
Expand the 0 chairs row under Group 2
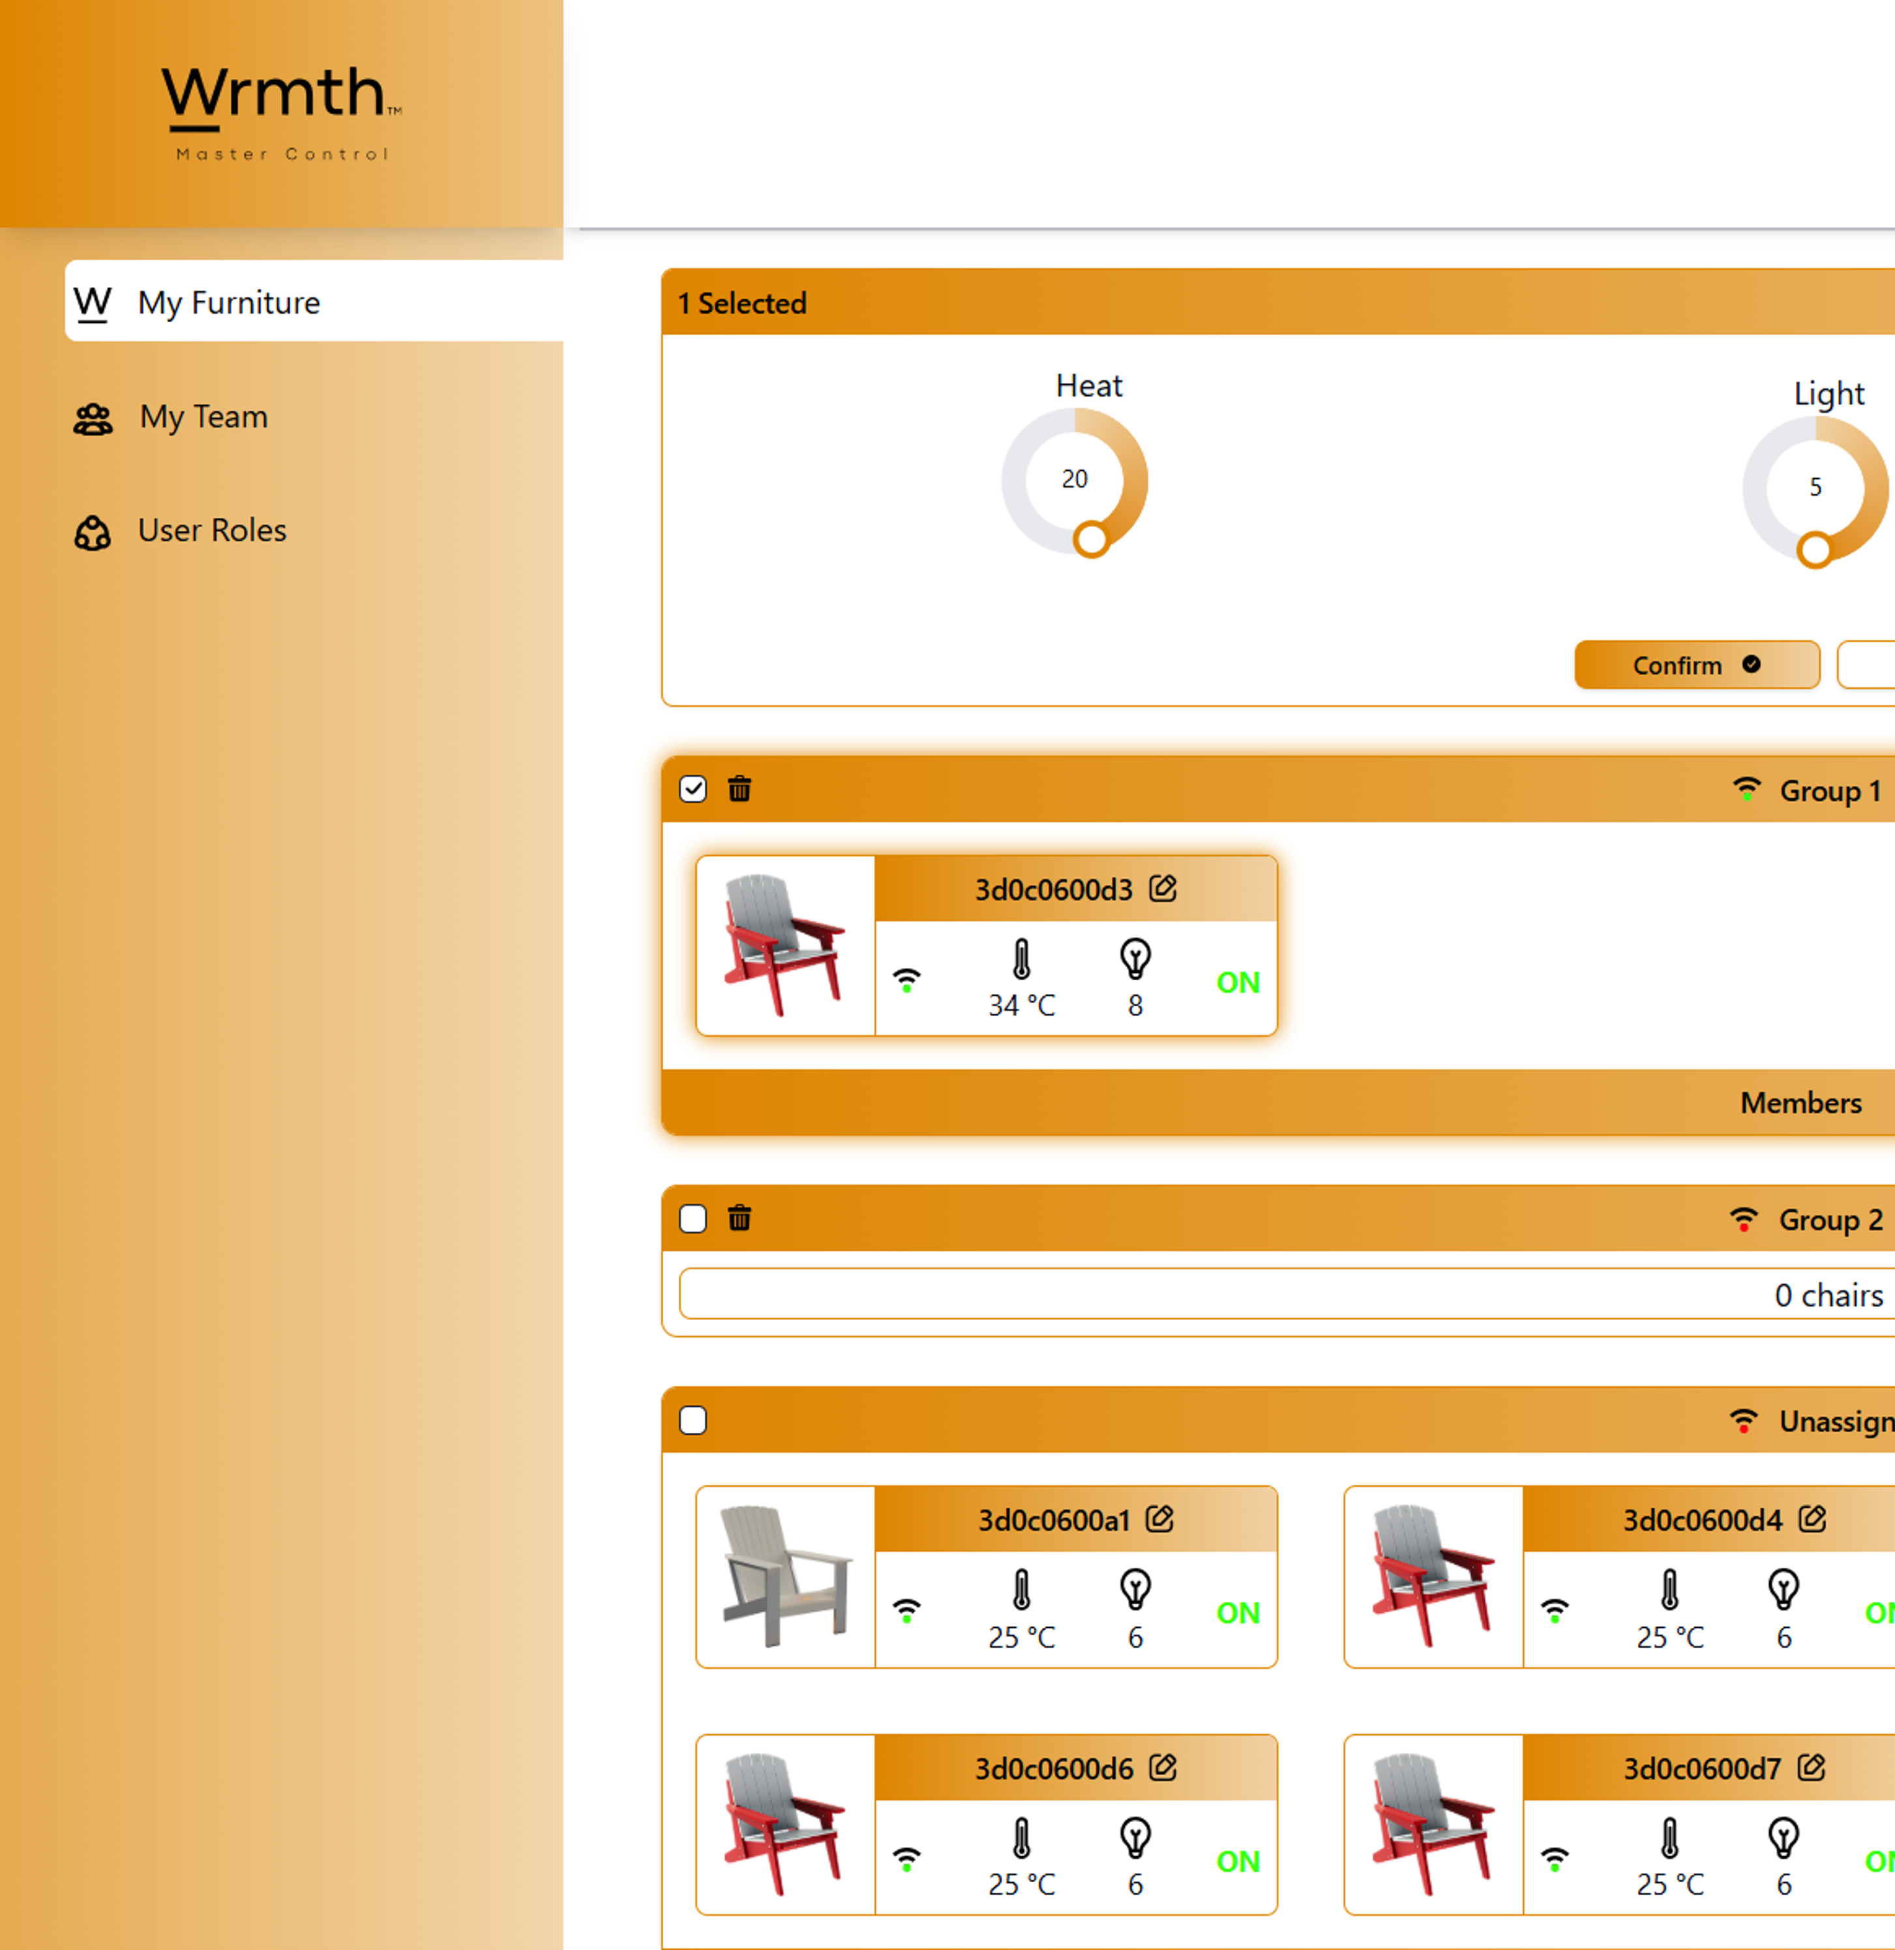1828,1295
